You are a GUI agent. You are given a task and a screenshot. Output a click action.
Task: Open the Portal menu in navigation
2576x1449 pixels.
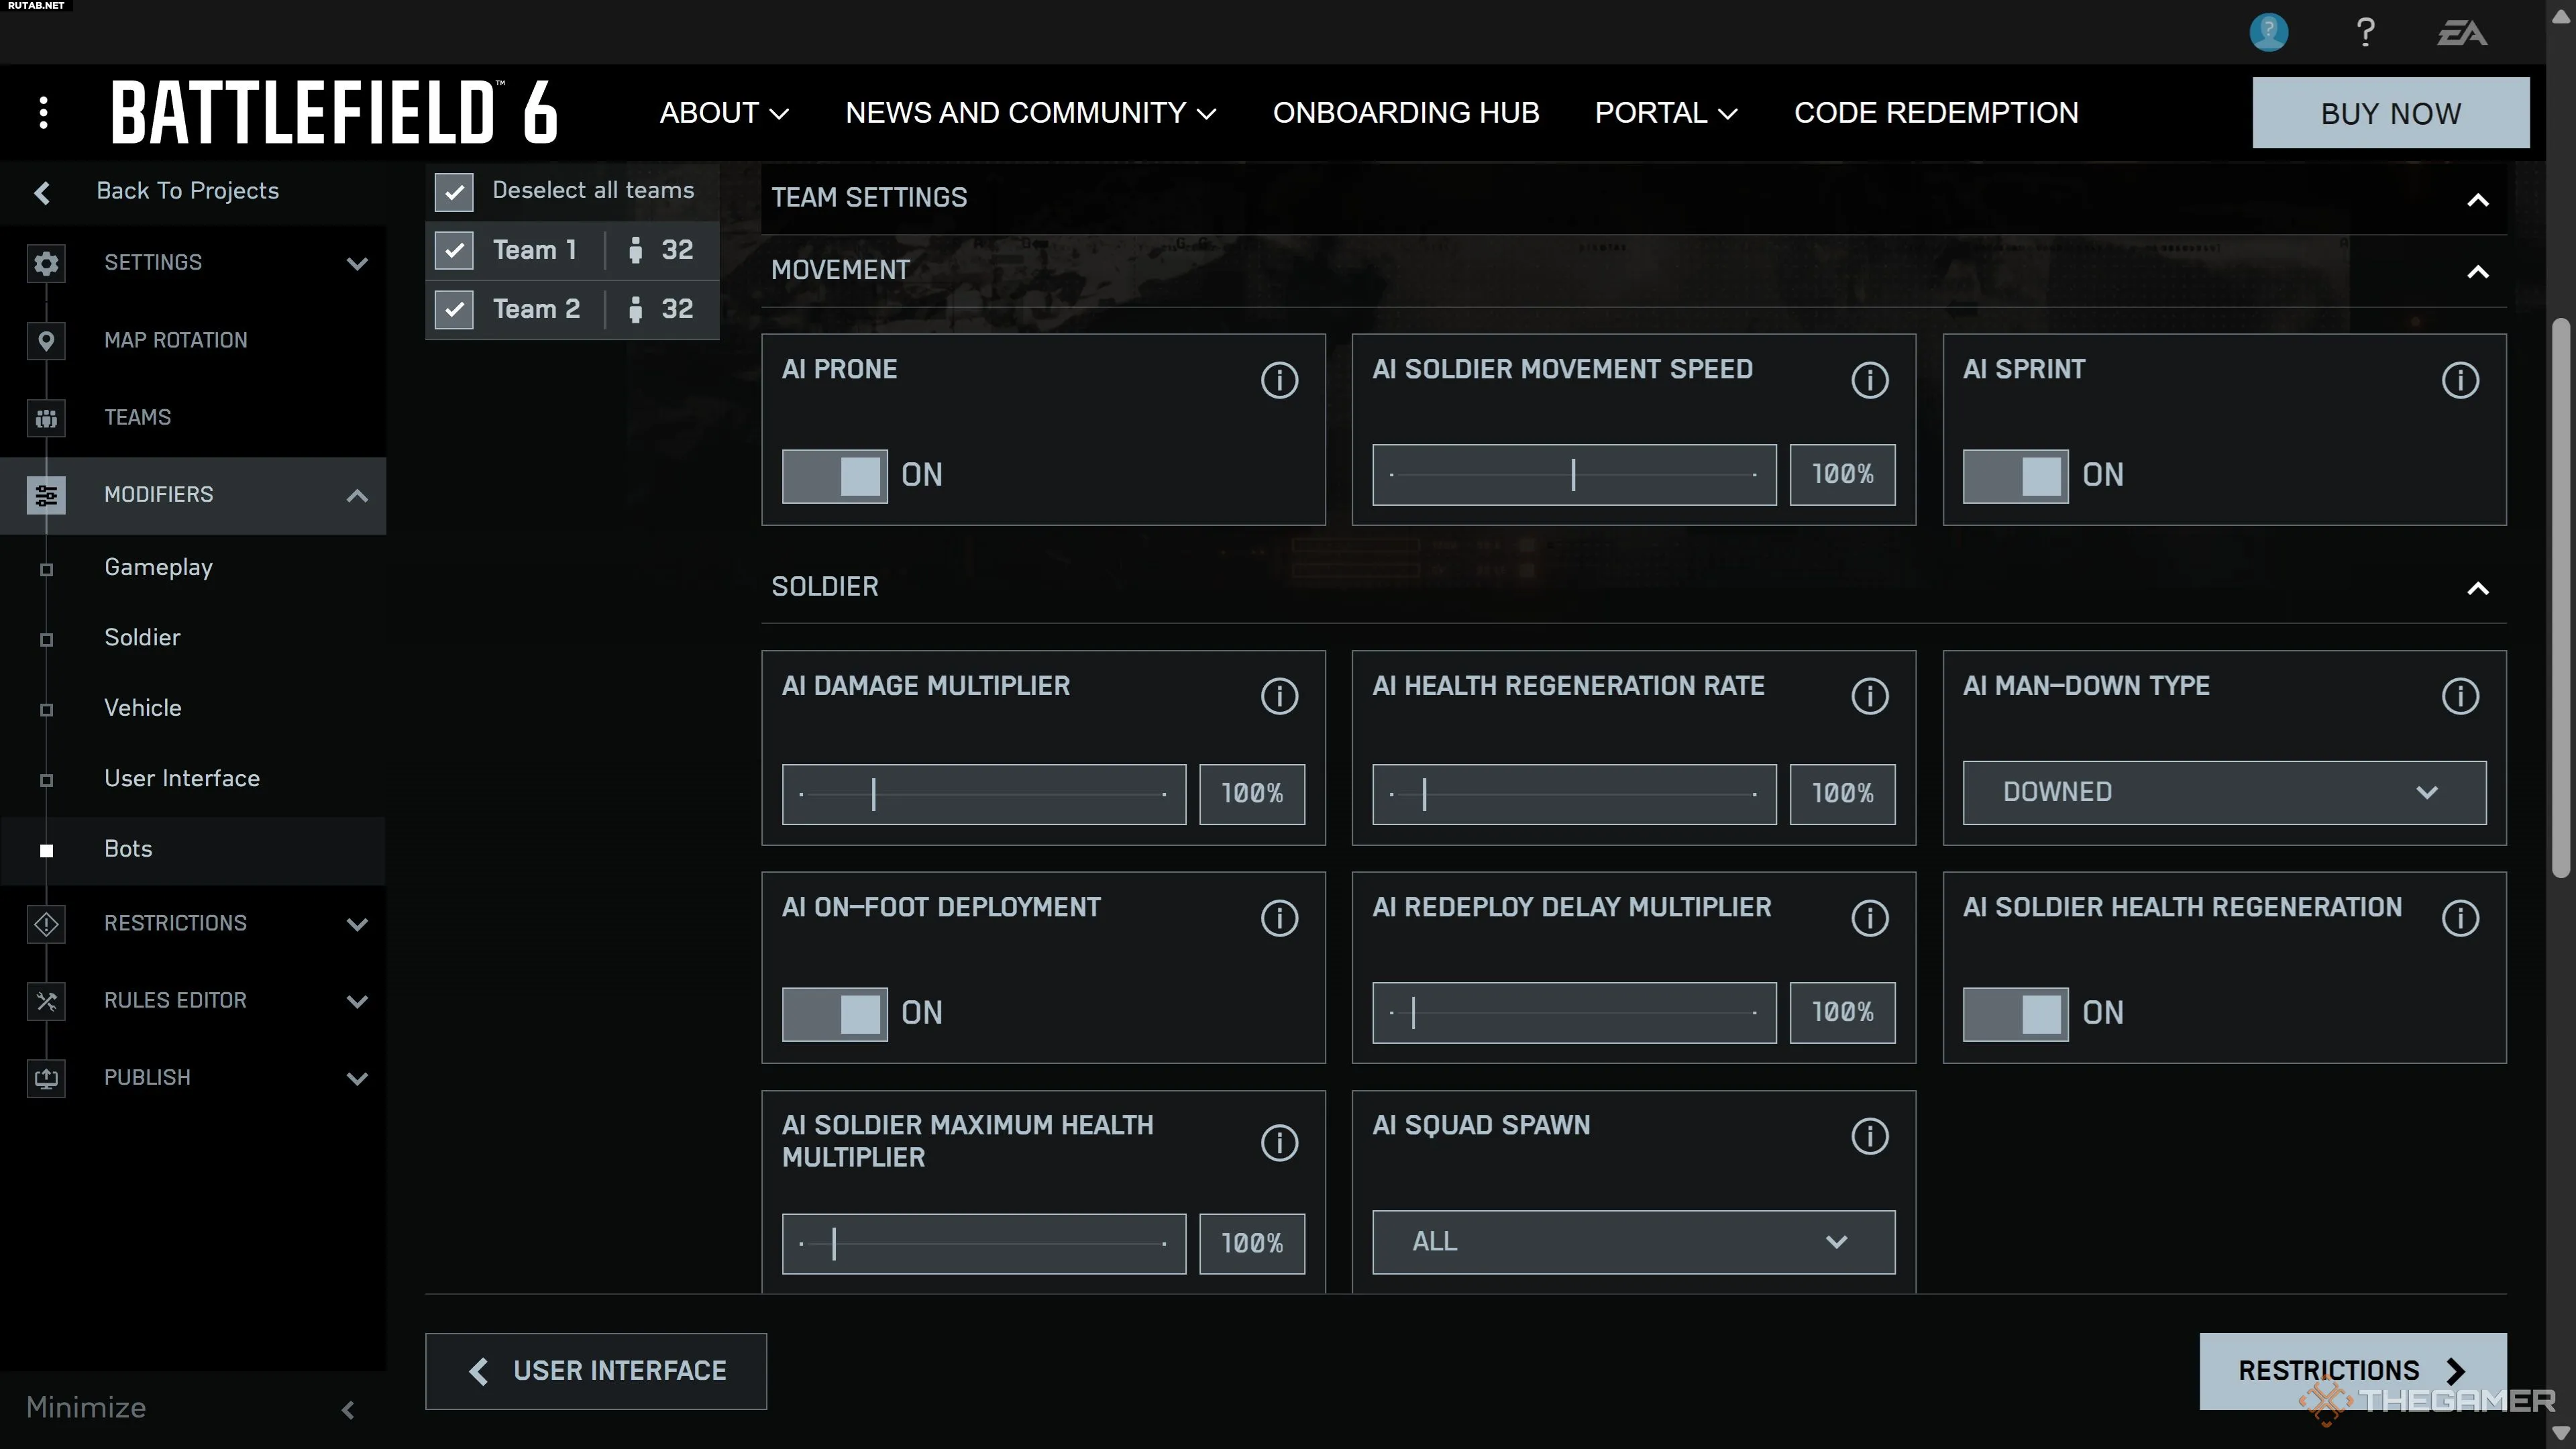1665,113
